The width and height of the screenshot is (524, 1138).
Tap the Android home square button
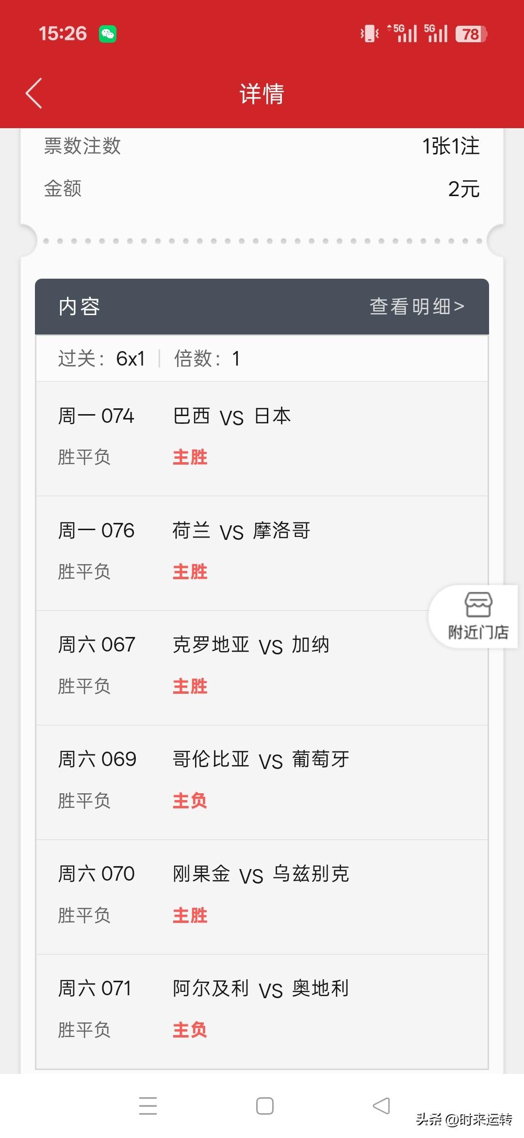(265, 1106)
